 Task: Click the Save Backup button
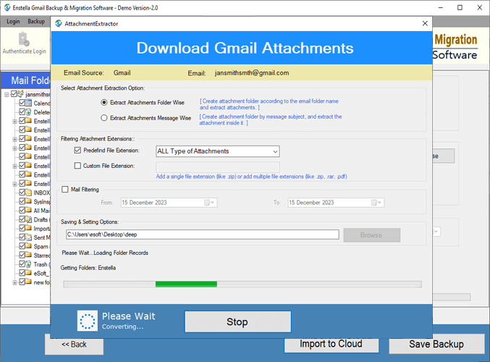click(x=436, y=344)
